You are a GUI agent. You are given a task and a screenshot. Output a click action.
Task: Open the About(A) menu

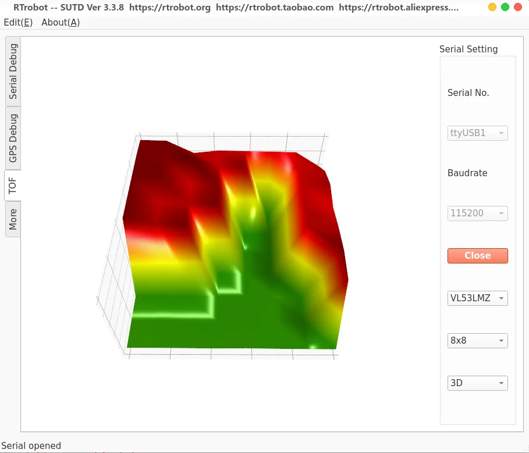tap(61, 23)
